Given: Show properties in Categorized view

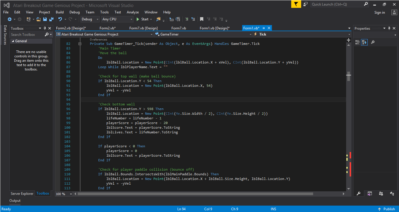Looking at the screenshot, I should tap(357, 42).
